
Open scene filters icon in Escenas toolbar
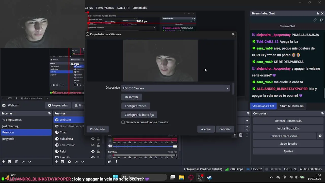point(17,162)
